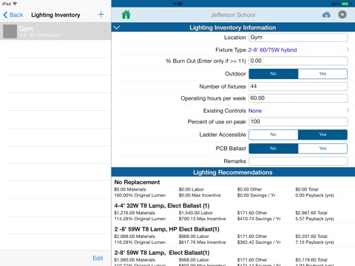Tap the cloud sync icon
Image resolution: width=355 pixels, height=266 pixels.
pos(326,15)
